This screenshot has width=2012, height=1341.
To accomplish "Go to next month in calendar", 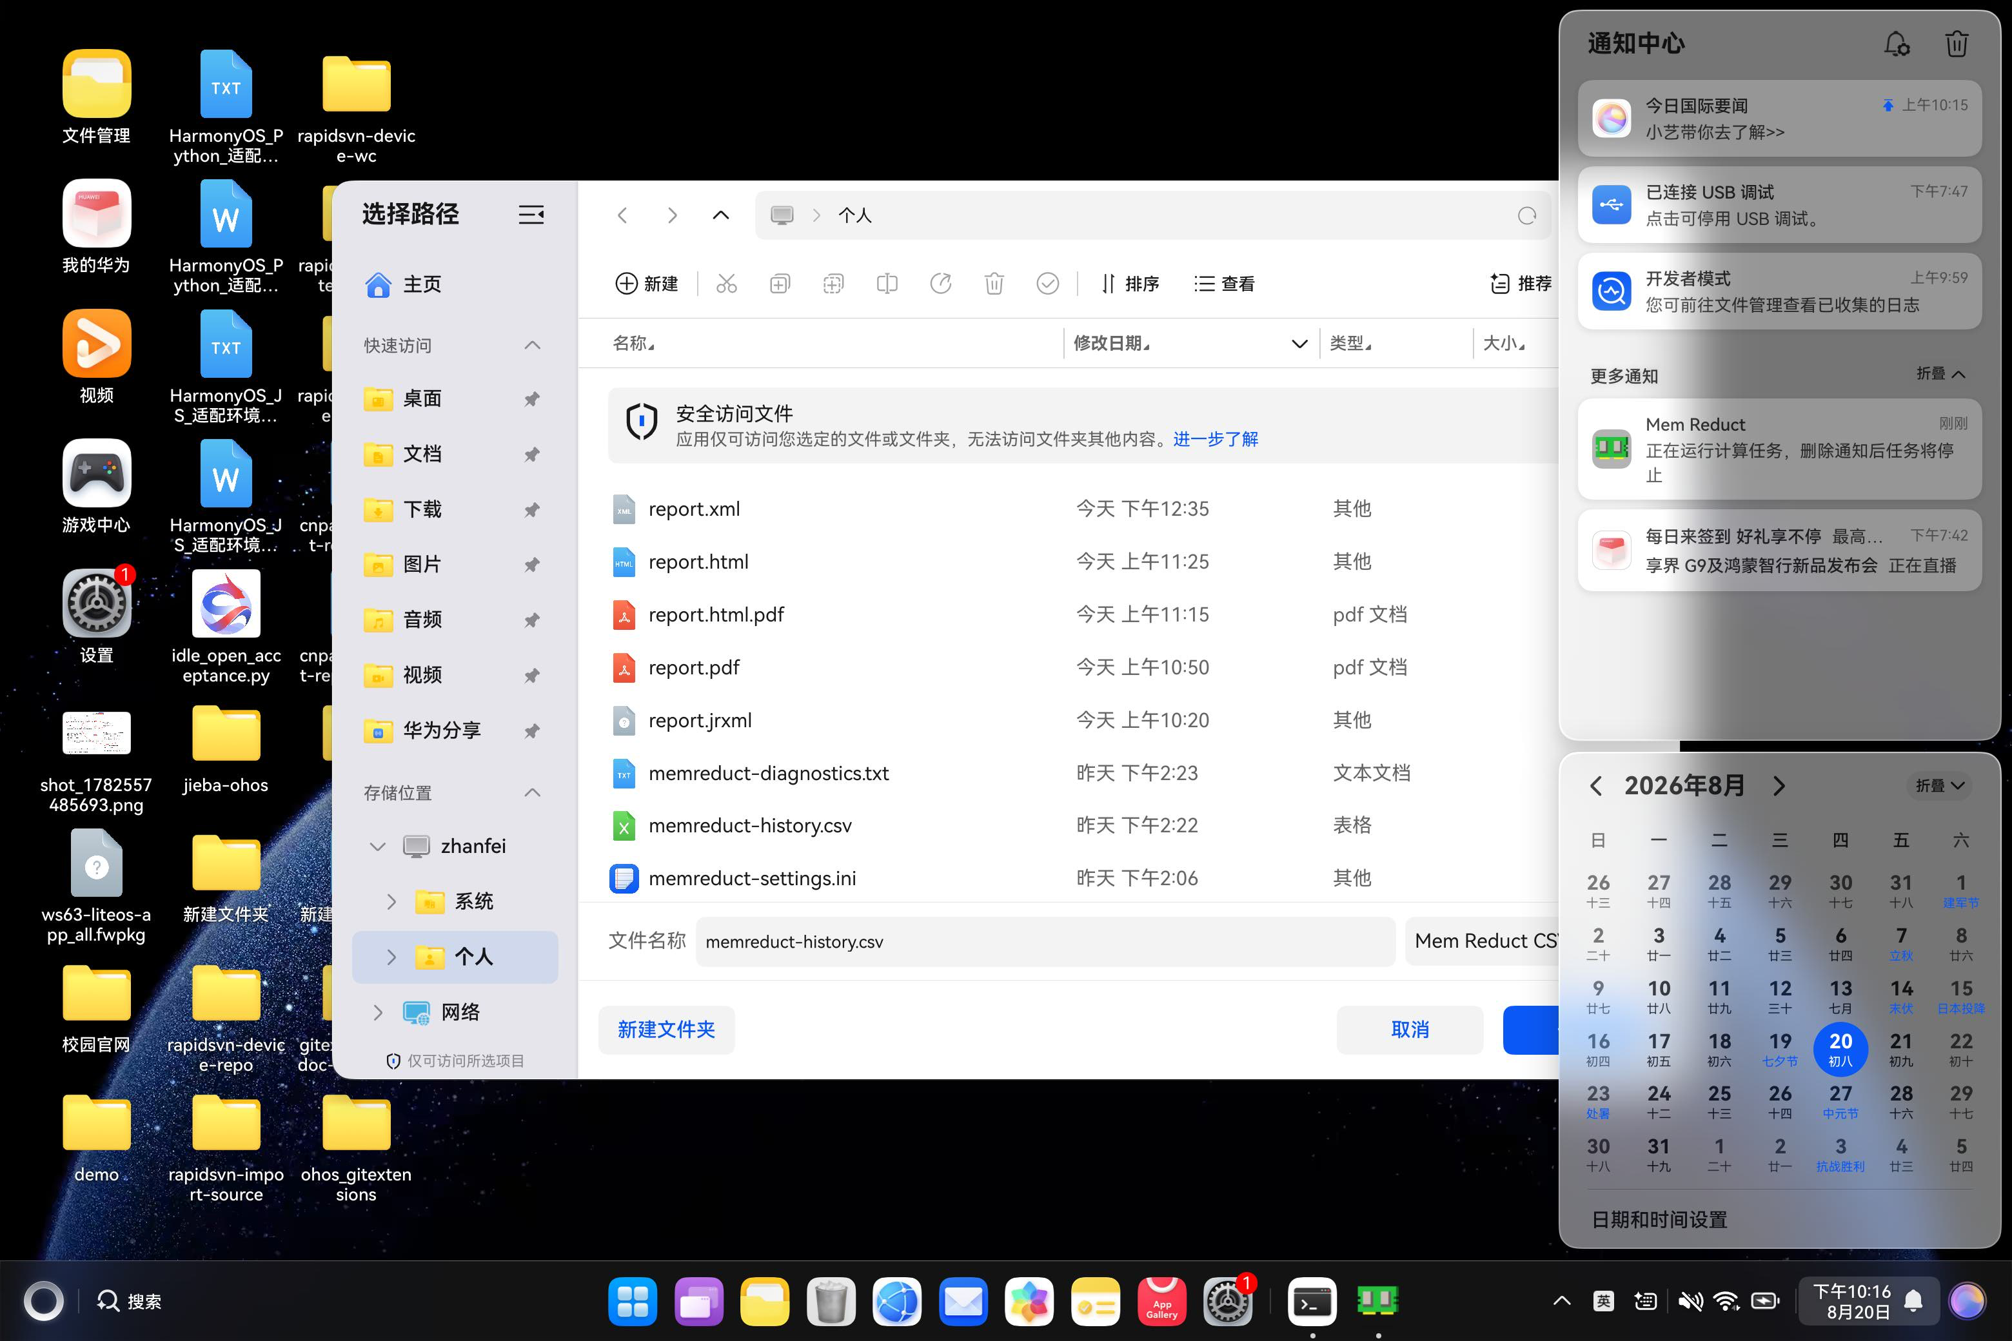I will coord(1779,786).
